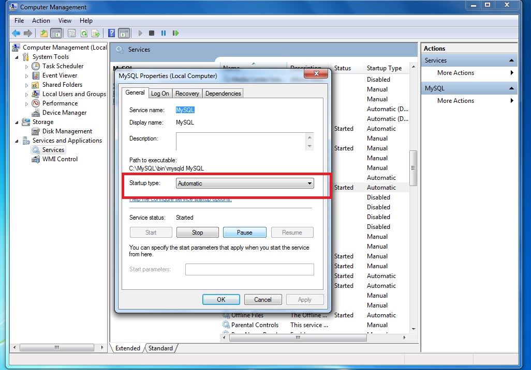Click the Pause button in MySQL Properties

point(244,233)
